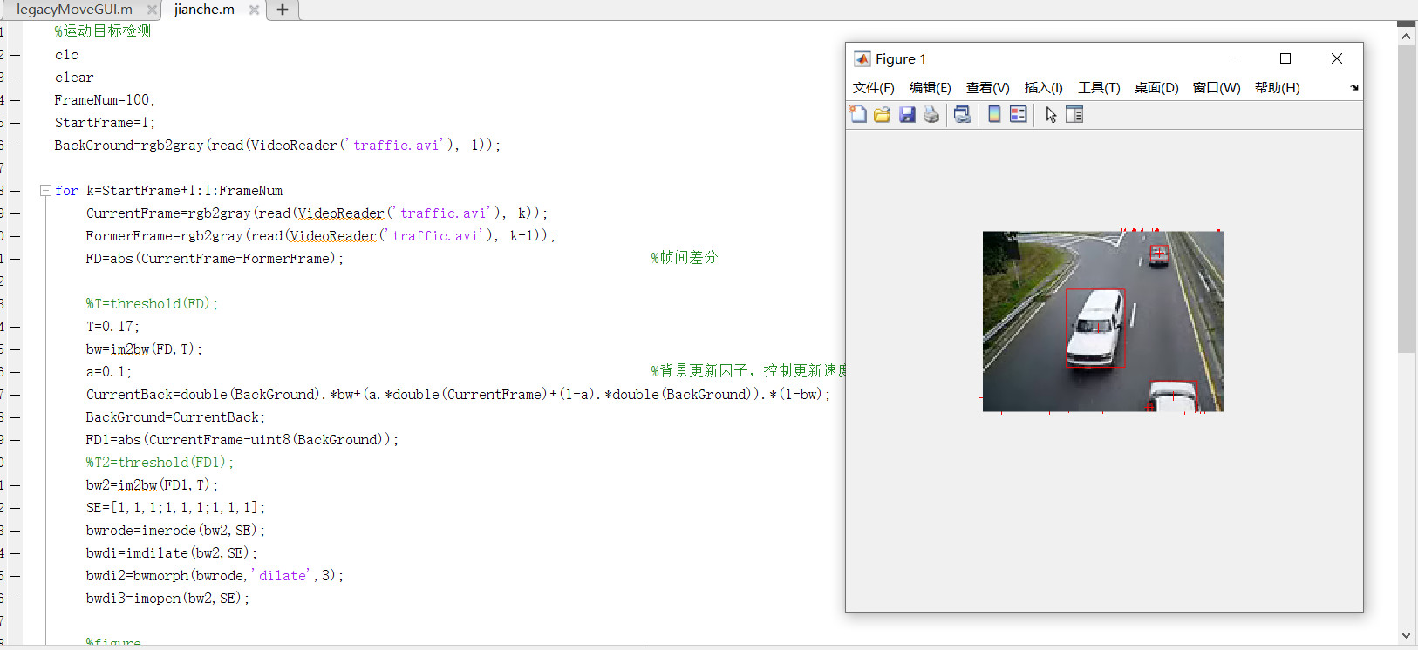Click the underlined VideoReader in CurrentFrame line
This screenshot has width=1418, height=650.
(341, 213)
